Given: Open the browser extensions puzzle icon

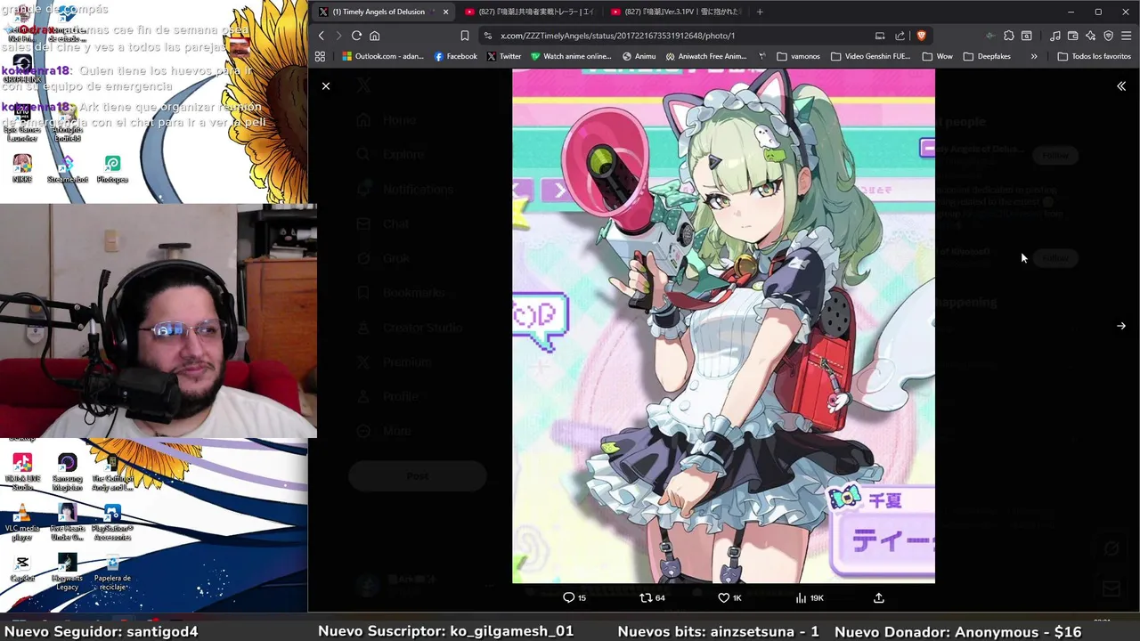Looking at the screenshot, I should (x=1008, y=36).
